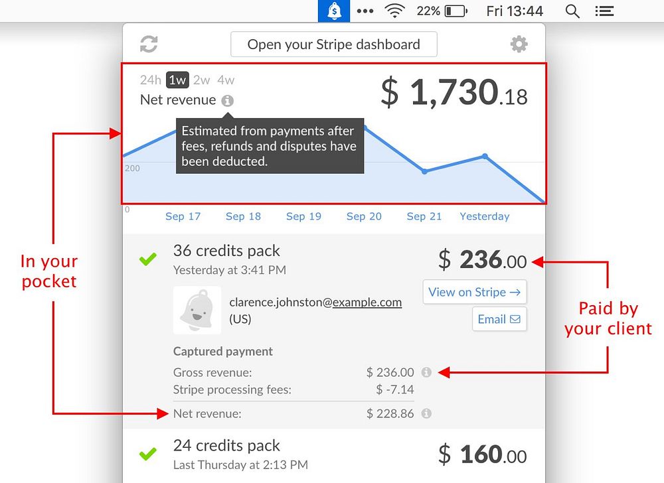This screenshot has width=664, height=483.
Task: Select the 1w time range
Action: click(177, 80)
